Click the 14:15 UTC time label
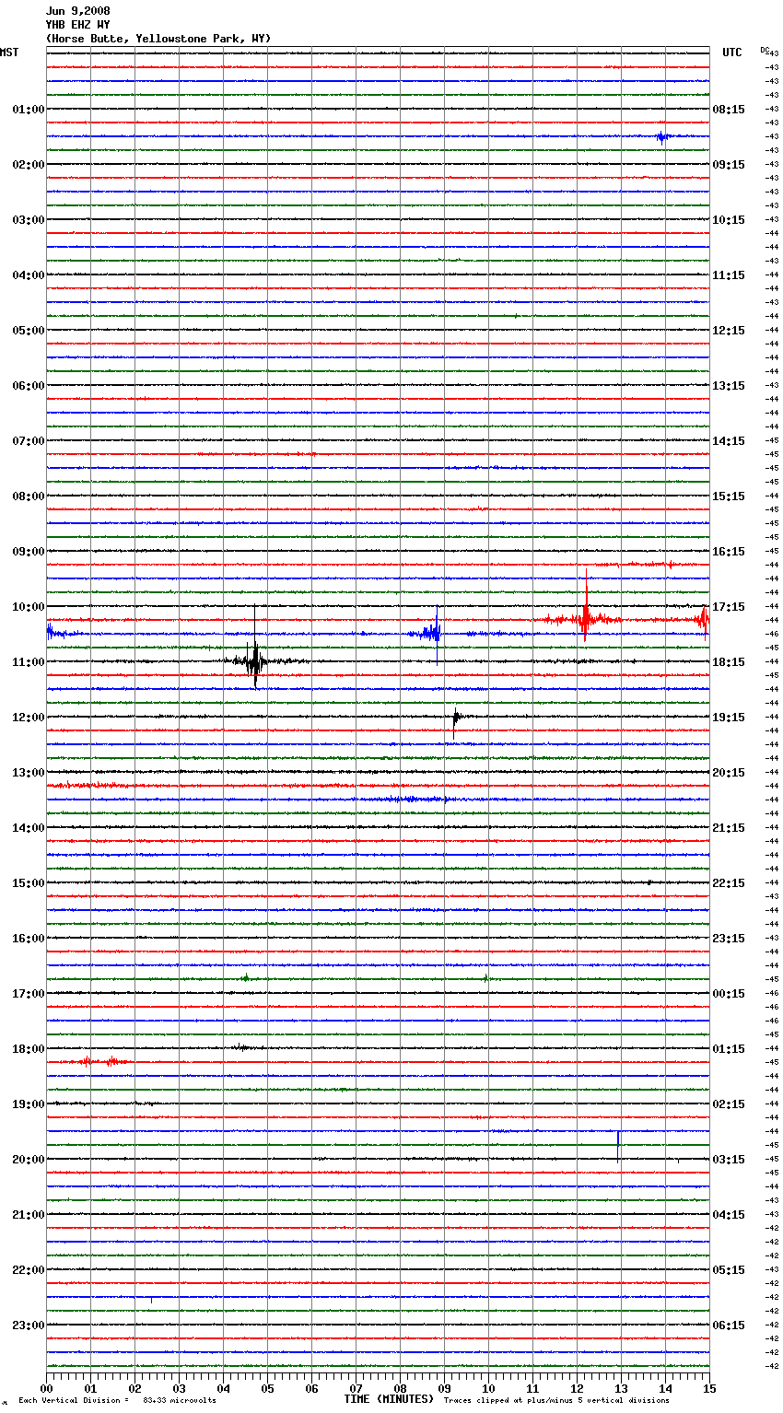 coord(729,441)
